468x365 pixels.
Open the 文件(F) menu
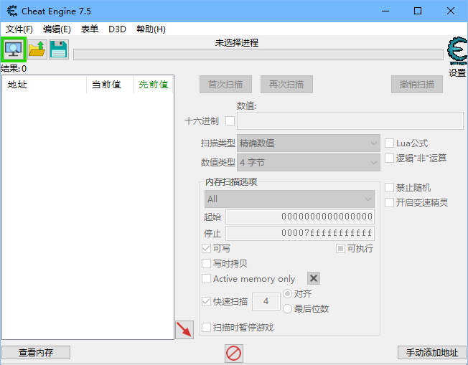click(x=19, y=29)
